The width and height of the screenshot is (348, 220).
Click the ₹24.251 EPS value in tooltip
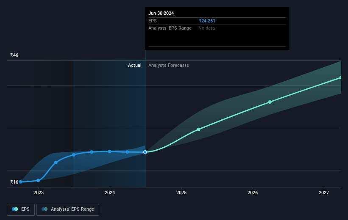point(207,21)
